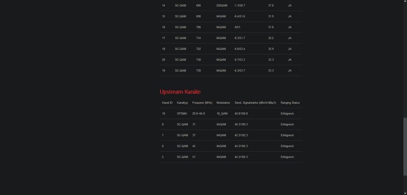The width and height of the screenshot is (407, 195).
Task: Click the 29.8~64.8 frequency value
Action: click(198, 114)
